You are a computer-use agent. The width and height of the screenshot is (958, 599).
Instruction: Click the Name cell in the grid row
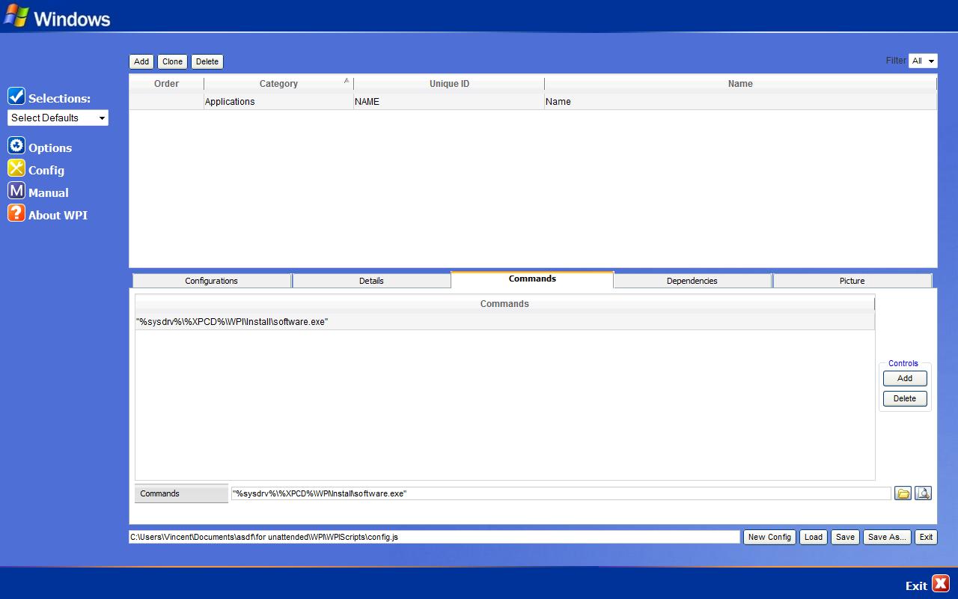[740, 102]
